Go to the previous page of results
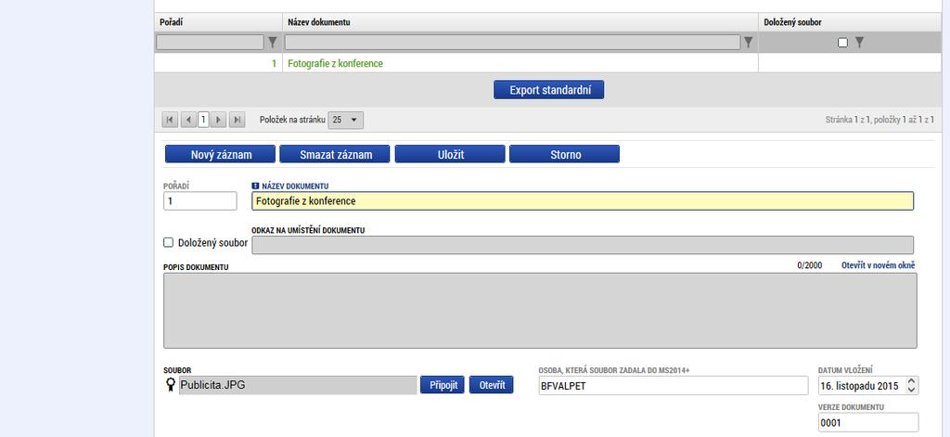 (188, 120)
